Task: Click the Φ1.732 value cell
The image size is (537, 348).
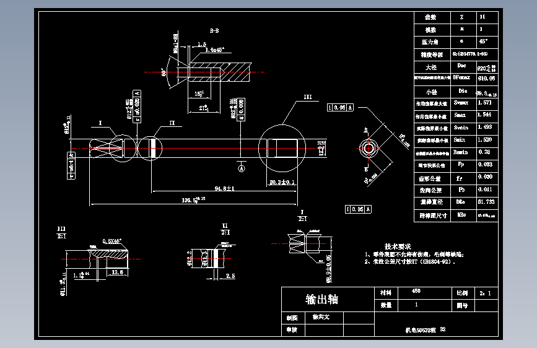Action: tap(486, 202)
